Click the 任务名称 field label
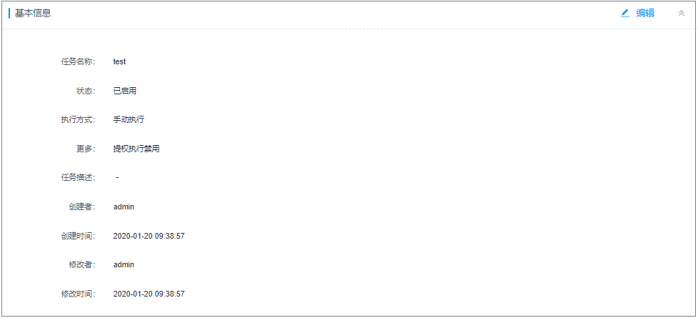This screenshot has width=698, height=318. pyautogui.click(x=78, y=62)
